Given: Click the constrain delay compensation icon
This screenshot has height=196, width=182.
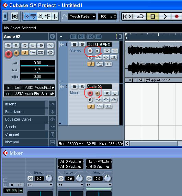Looking at the screenshot, I should (15, 17).
